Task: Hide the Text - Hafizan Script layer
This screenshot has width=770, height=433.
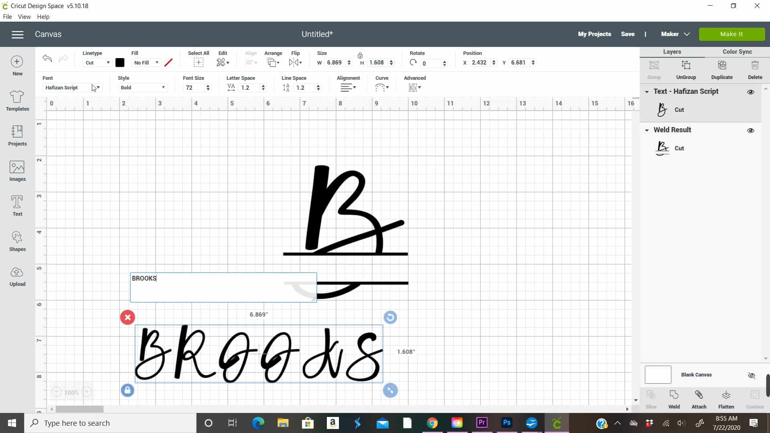Action: (751, 92)
